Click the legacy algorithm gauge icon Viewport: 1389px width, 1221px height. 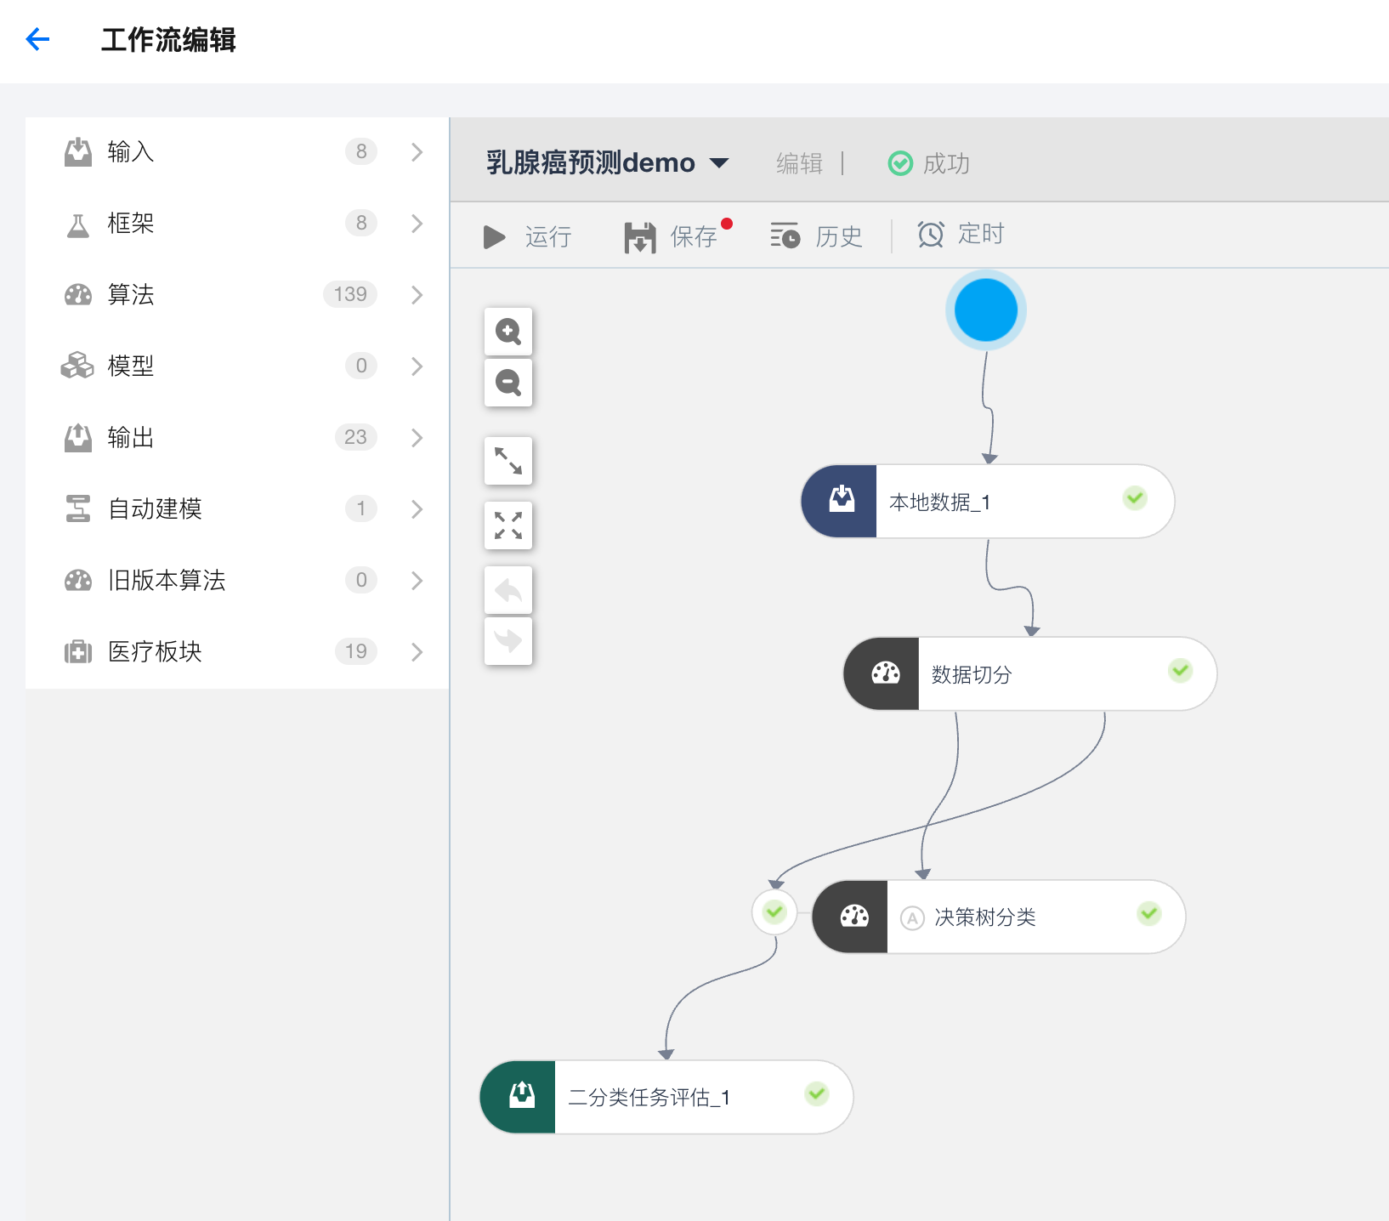[x=78, y=581]
